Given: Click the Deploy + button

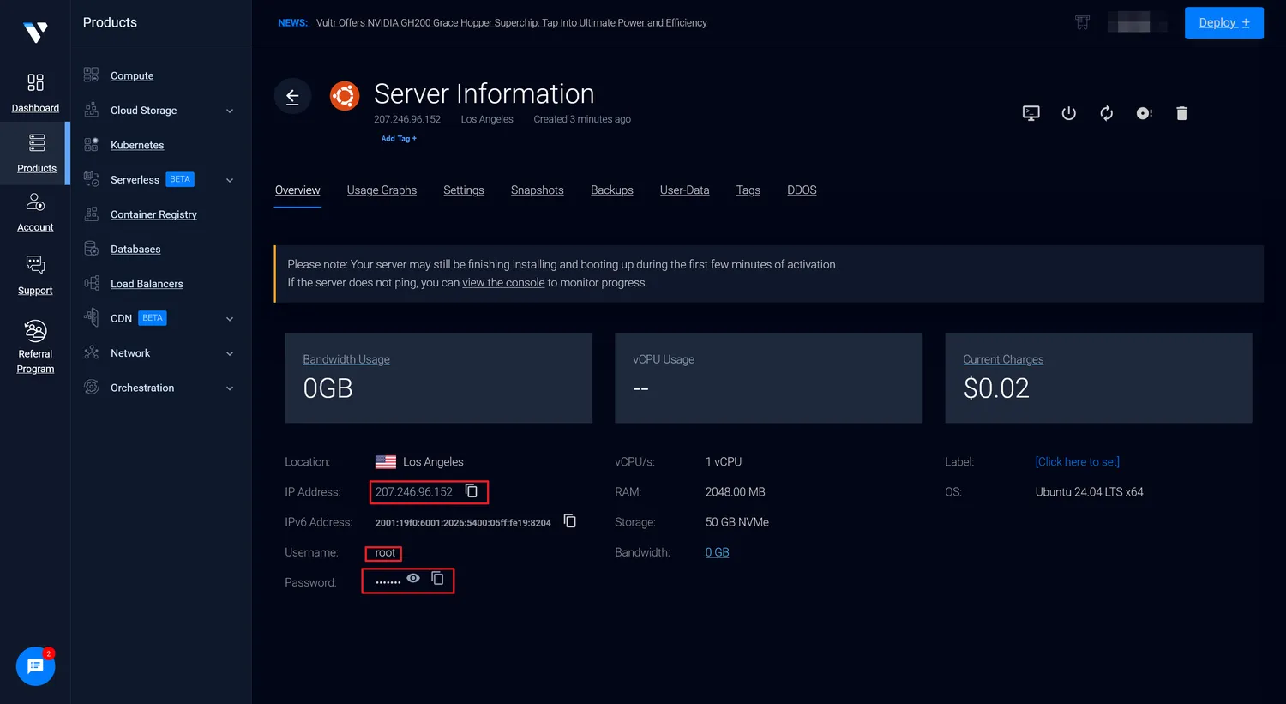Looking at the screenshot, I should [1223, 23].
